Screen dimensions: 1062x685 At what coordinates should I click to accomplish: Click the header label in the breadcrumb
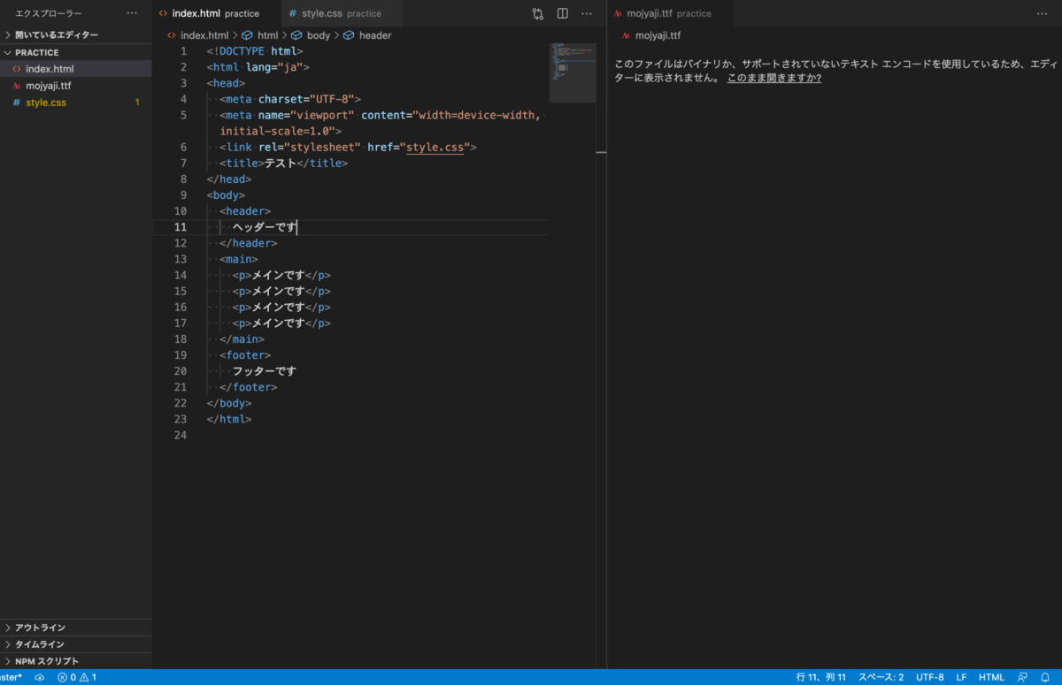(x=375, y=35)
